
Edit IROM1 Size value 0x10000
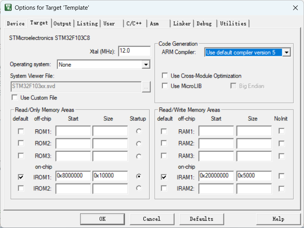pos(110,176)
